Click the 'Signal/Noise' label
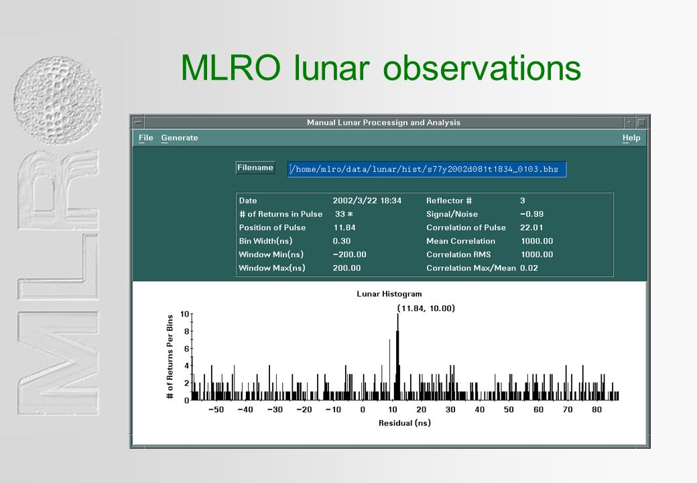This screenshot has height=483, width=697. [x=452, y=214]
